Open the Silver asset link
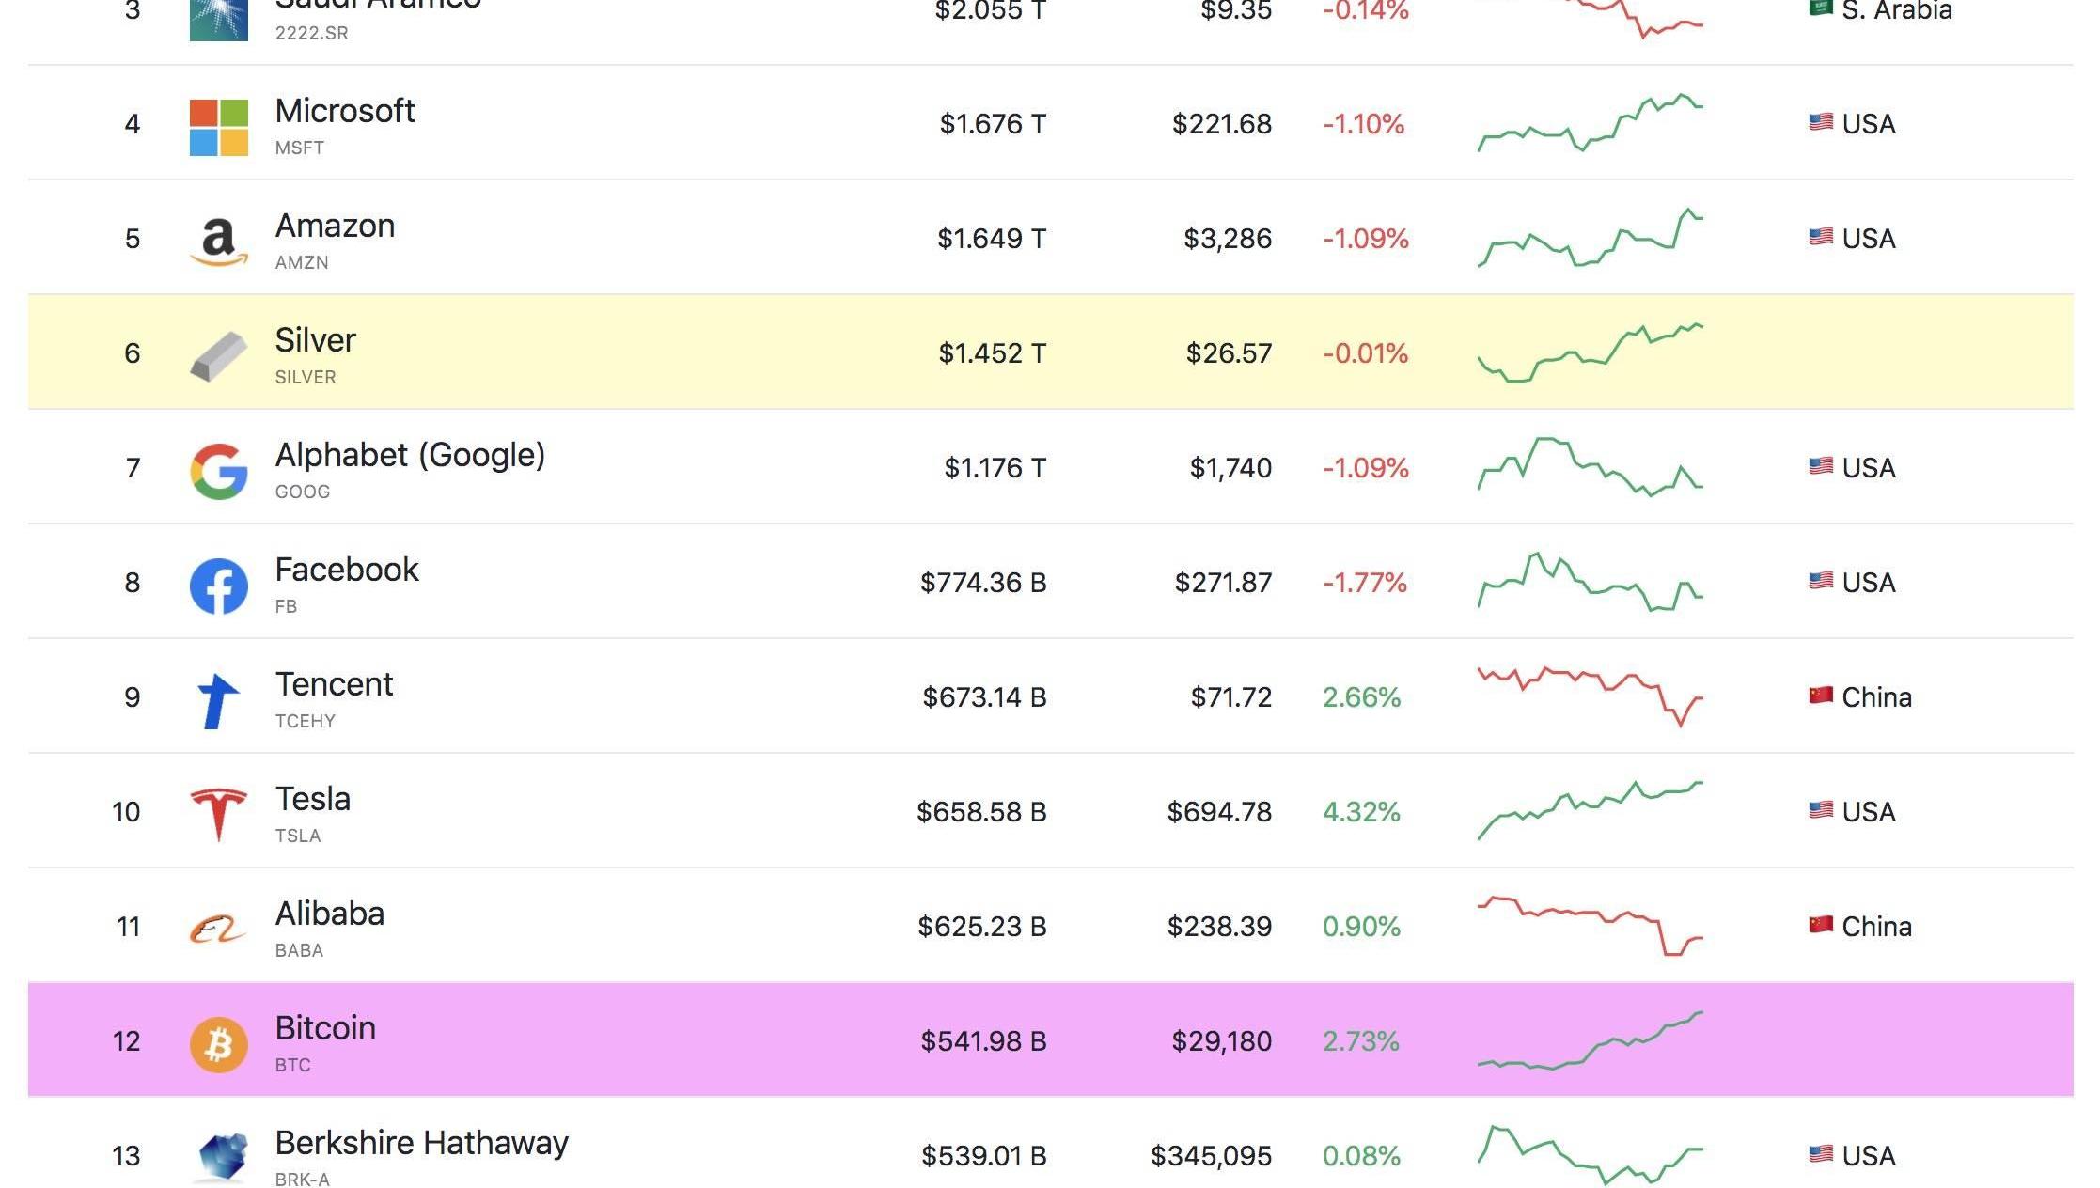Image resolution: width=2100 pixels, height=1188 pixels. (x=315, y=340)
